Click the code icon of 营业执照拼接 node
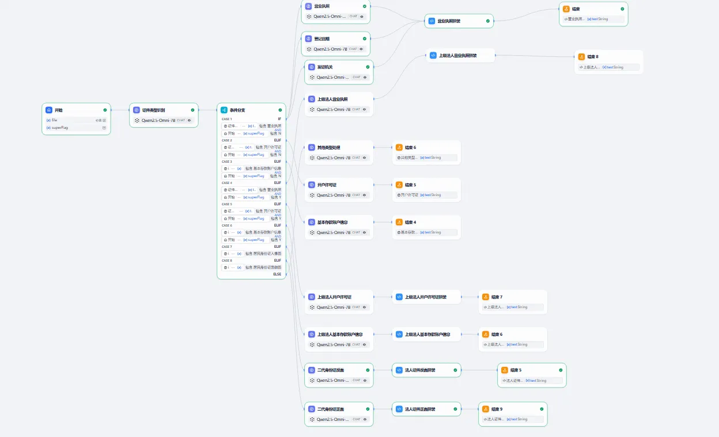 (x=432, y=21)
